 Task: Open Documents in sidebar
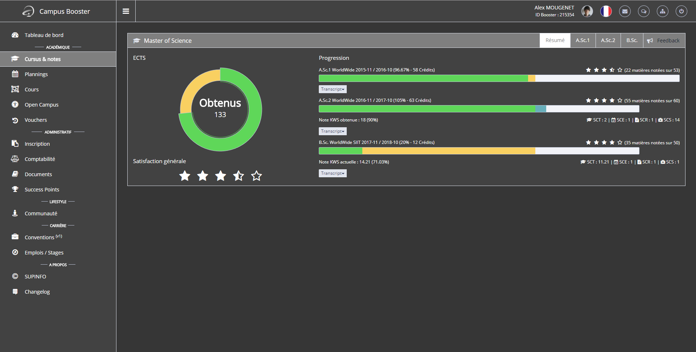[38, 174]
